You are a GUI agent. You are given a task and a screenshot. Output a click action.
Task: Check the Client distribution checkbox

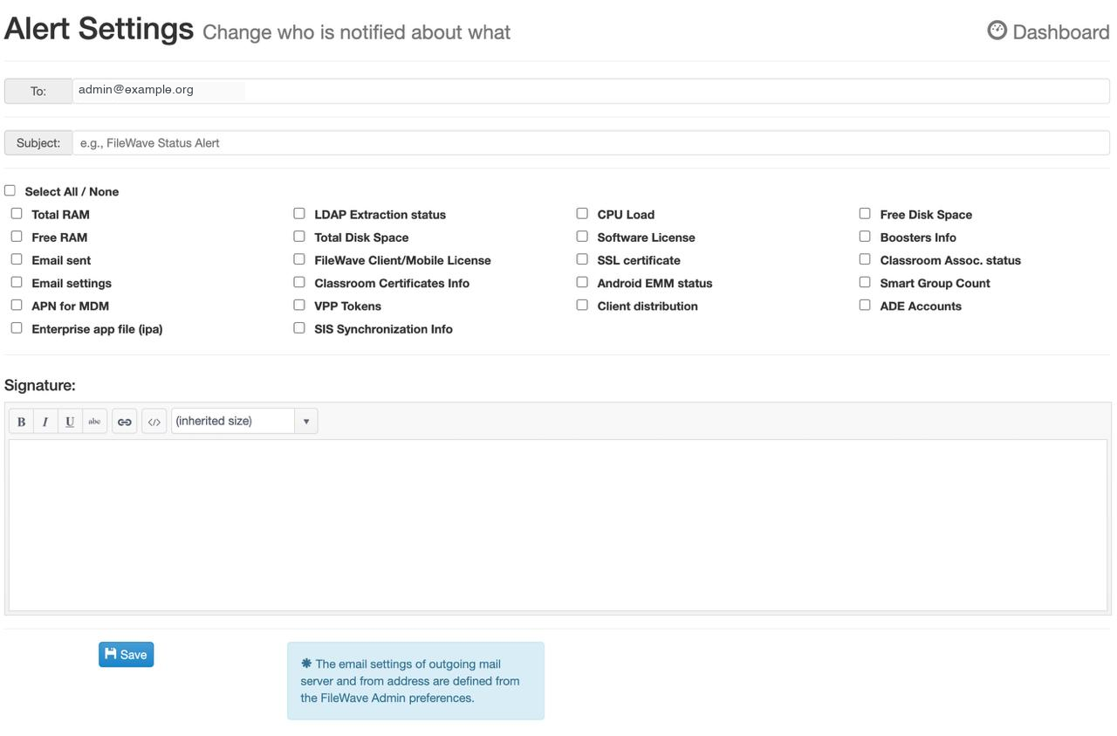point(582,305)
